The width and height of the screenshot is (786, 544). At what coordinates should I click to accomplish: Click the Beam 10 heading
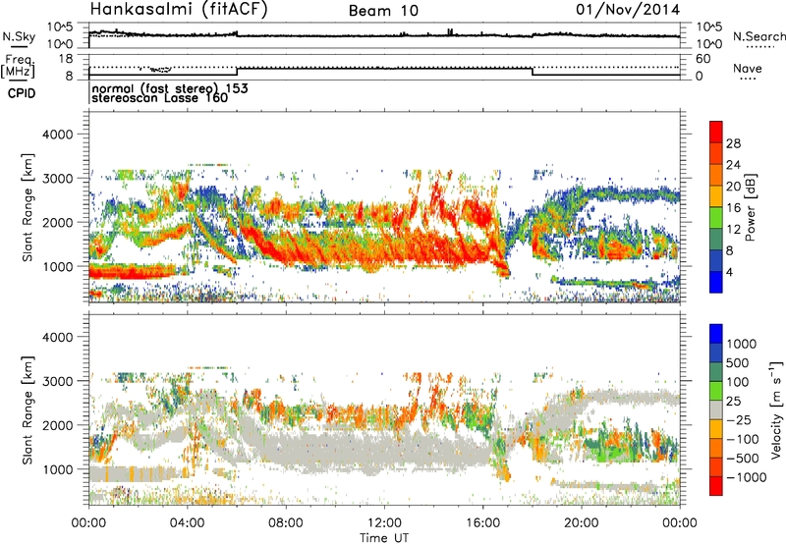[383, 11]
